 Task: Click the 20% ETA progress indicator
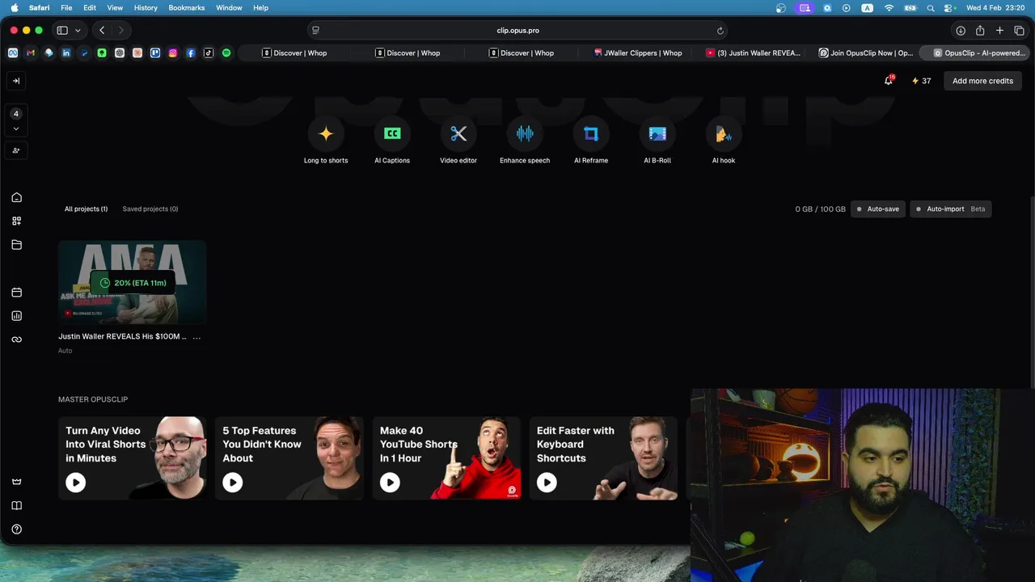tap(133, 283)
